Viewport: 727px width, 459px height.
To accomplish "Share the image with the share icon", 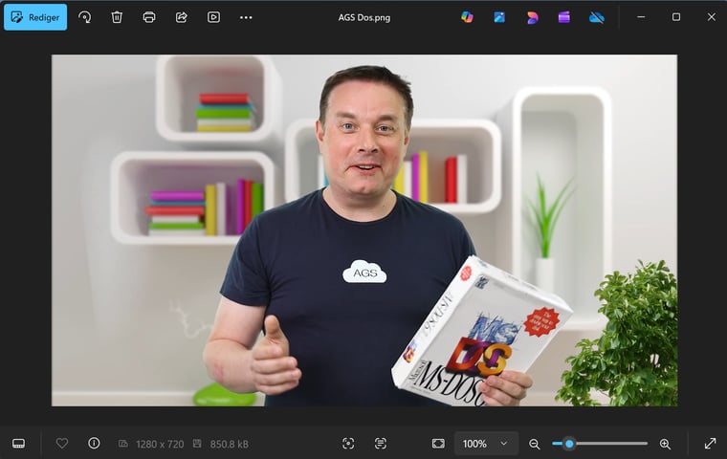I will pyautogui.click(x=182, y=17).
